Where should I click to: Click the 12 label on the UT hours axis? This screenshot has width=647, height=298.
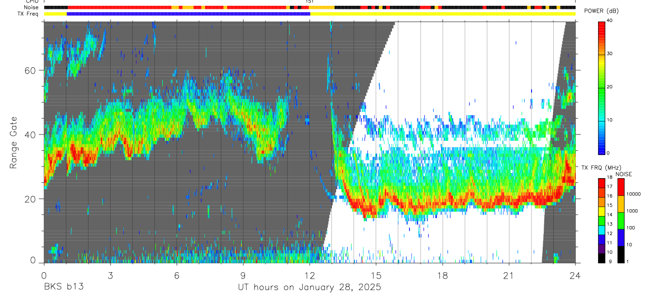point(309,275)
